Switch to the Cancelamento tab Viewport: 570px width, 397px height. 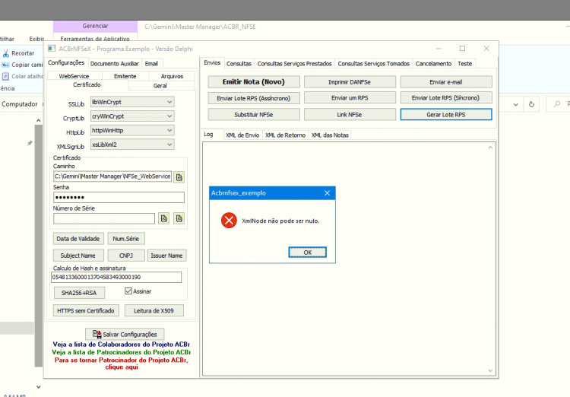point(433,64)
